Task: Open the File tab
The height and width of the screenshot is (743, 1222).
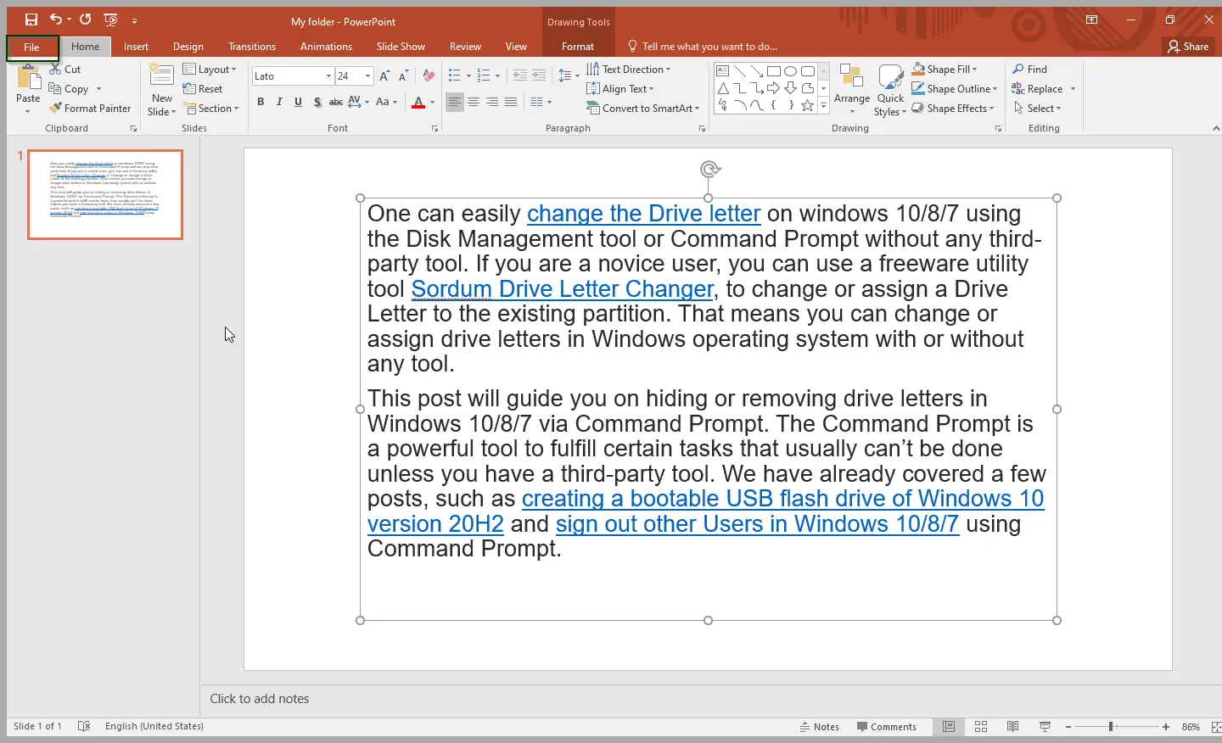Action: (x=32, y=47)
